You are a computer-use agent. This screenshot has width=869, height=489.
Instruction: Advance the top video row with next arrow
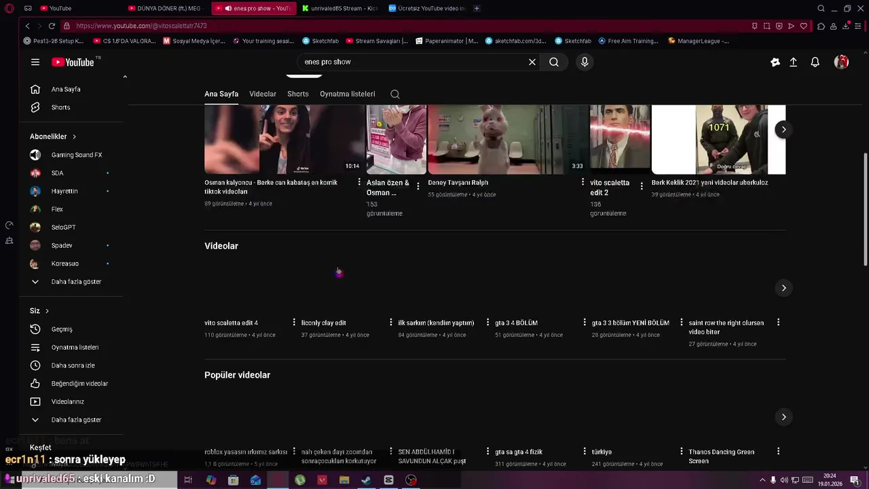point(783,129)
